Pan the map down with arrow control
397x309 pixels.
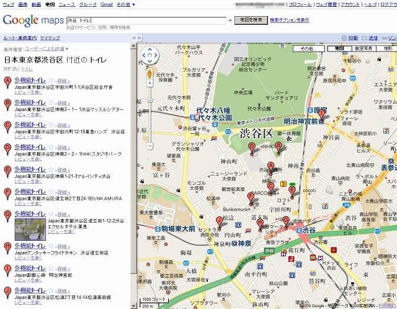149,61
